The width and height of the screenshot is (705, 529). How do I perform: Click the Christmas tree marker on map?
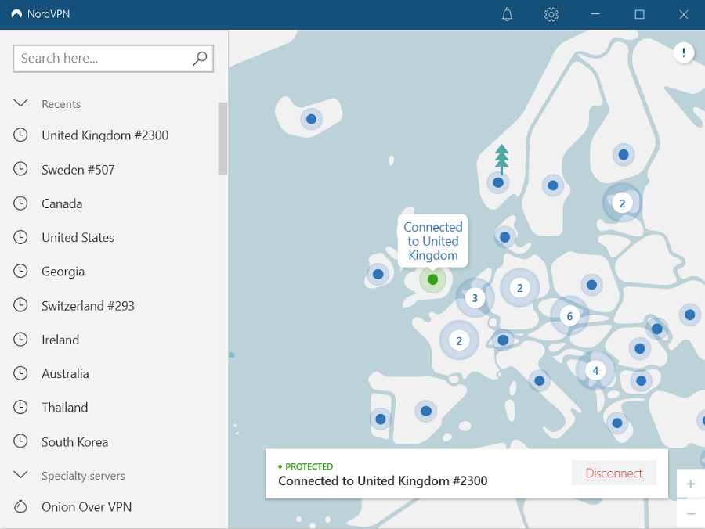[x=501, y=159]
